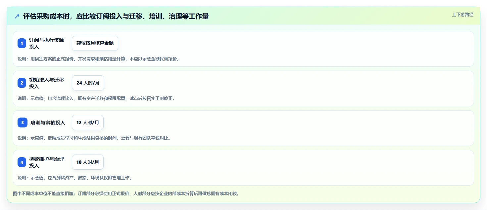Image resolution: width=487 pixels, height=210 pixels.
Task: Click the number 2 badge
Action: (22, 83)
